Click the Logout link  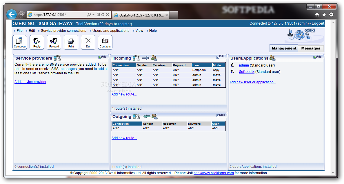[x=318, y=23]
